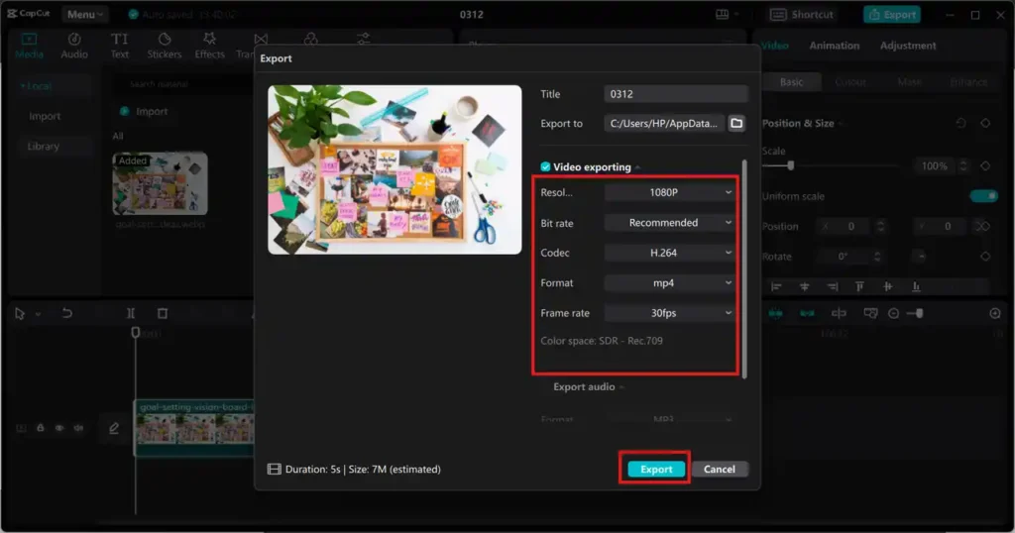Image resolution: width=1015 pixels, height=533 pixels.
Task: Select the Audio panel icon
Action: [x=74, y=45]
